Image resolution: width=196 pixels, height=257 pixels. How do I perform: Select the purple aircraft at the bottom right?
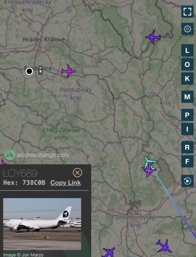coord(164,246)
